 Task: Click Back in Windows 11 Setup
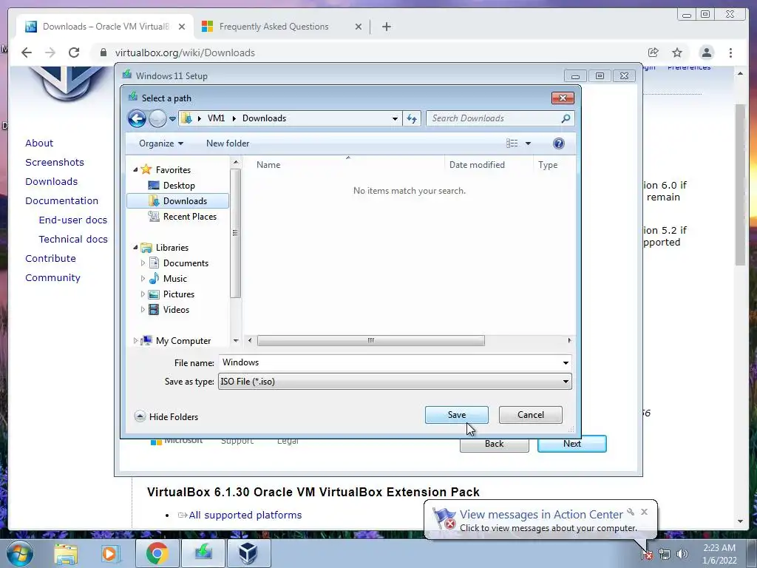495,444
